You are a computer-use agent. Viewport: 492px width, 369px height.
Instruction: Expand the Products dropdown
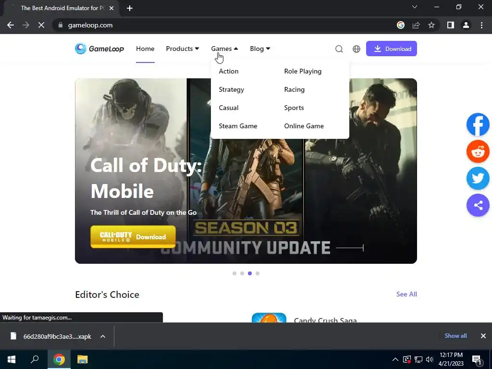183,49
